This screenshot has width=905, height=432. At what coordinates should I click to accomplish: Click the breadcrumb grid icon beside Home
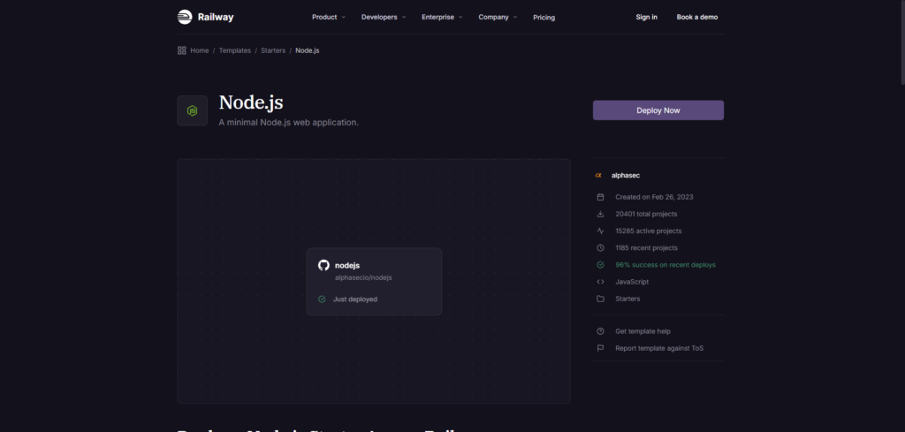pyautogui.click(x=182, y=50)
